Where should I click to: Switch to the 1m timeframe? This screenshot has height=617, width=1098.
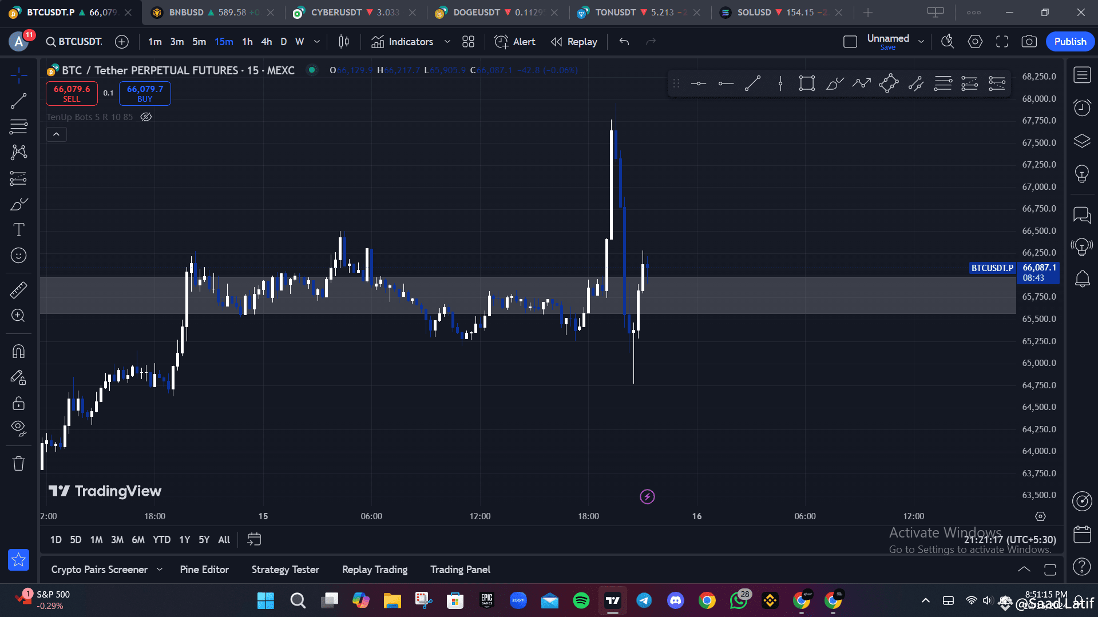[154, 42]
